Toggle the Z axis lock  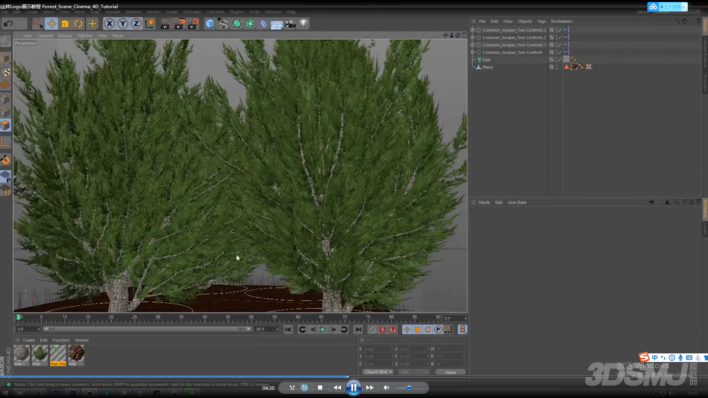[x=136, y=24]
